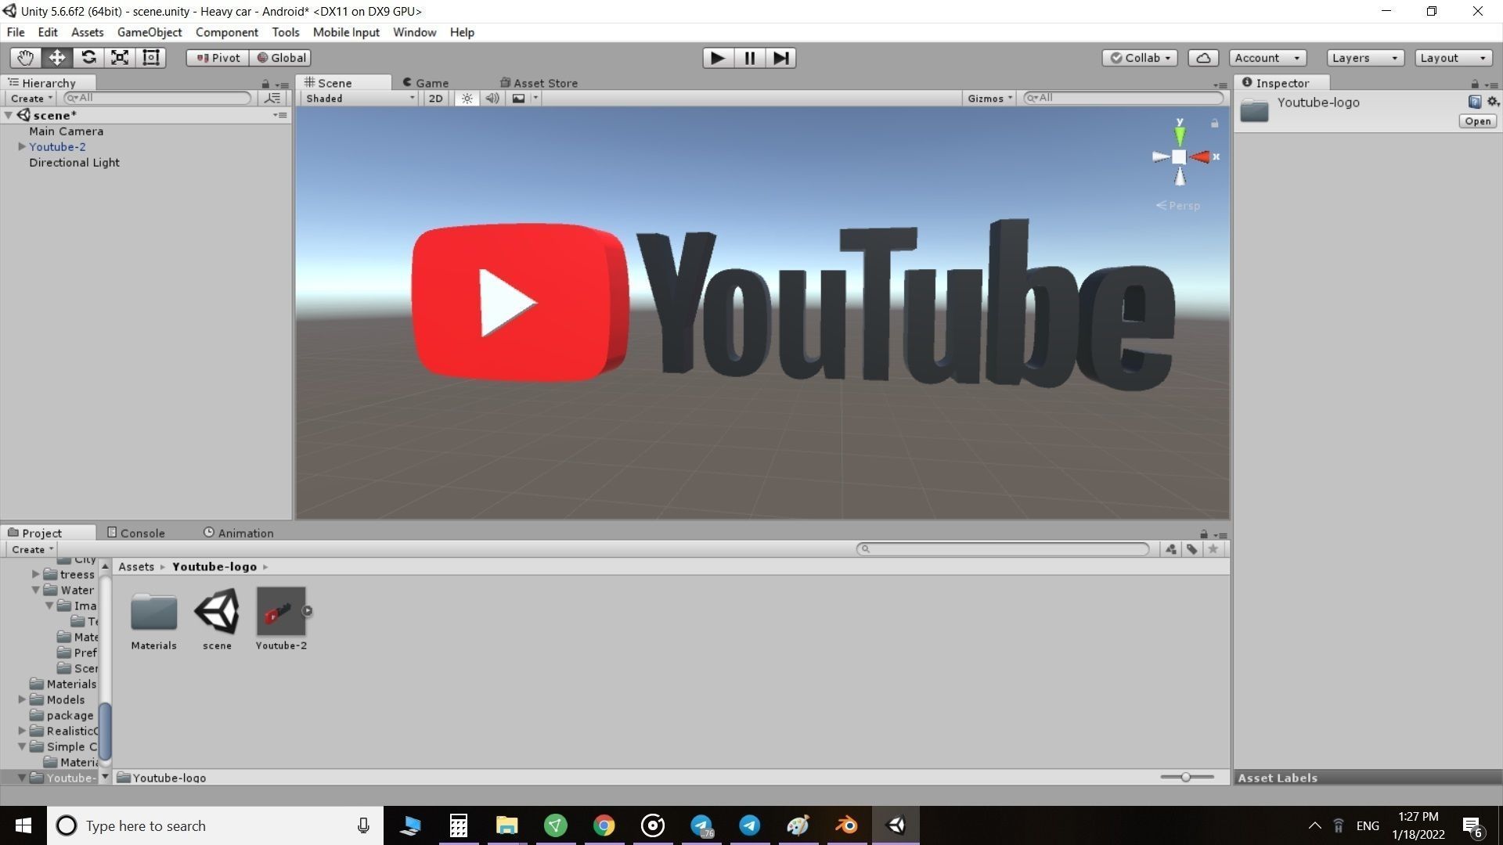Click the Hierarchy search field

coord(157,98)
